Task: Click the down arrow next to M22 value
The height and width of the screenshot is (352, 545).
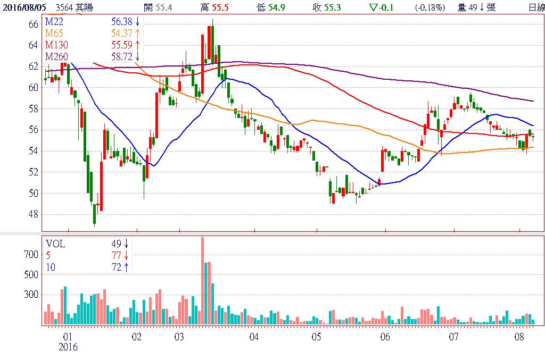Action: (138, 22)
